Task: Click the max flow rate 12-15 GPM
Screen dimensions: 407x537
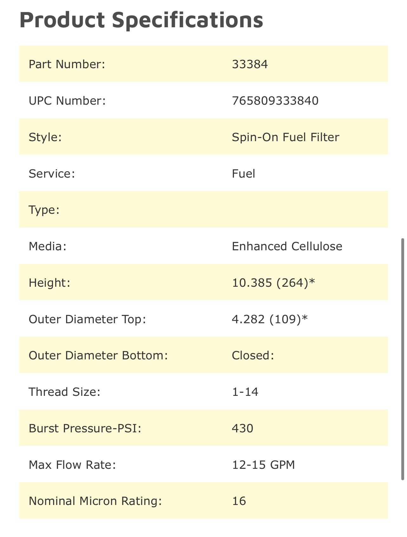Action: 263,465
